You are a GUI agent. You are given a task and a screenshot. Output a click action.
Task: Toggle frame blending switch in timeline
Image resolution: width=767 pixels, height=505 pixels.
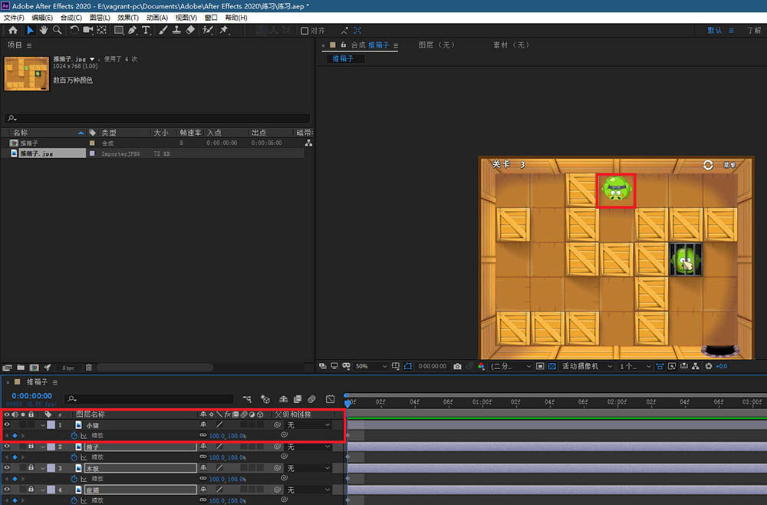[x=298, y=399]
